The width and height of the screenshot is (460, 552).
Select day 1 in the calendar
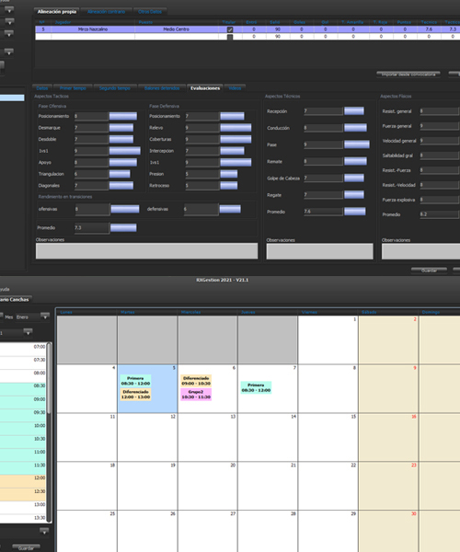coord(328,340)
